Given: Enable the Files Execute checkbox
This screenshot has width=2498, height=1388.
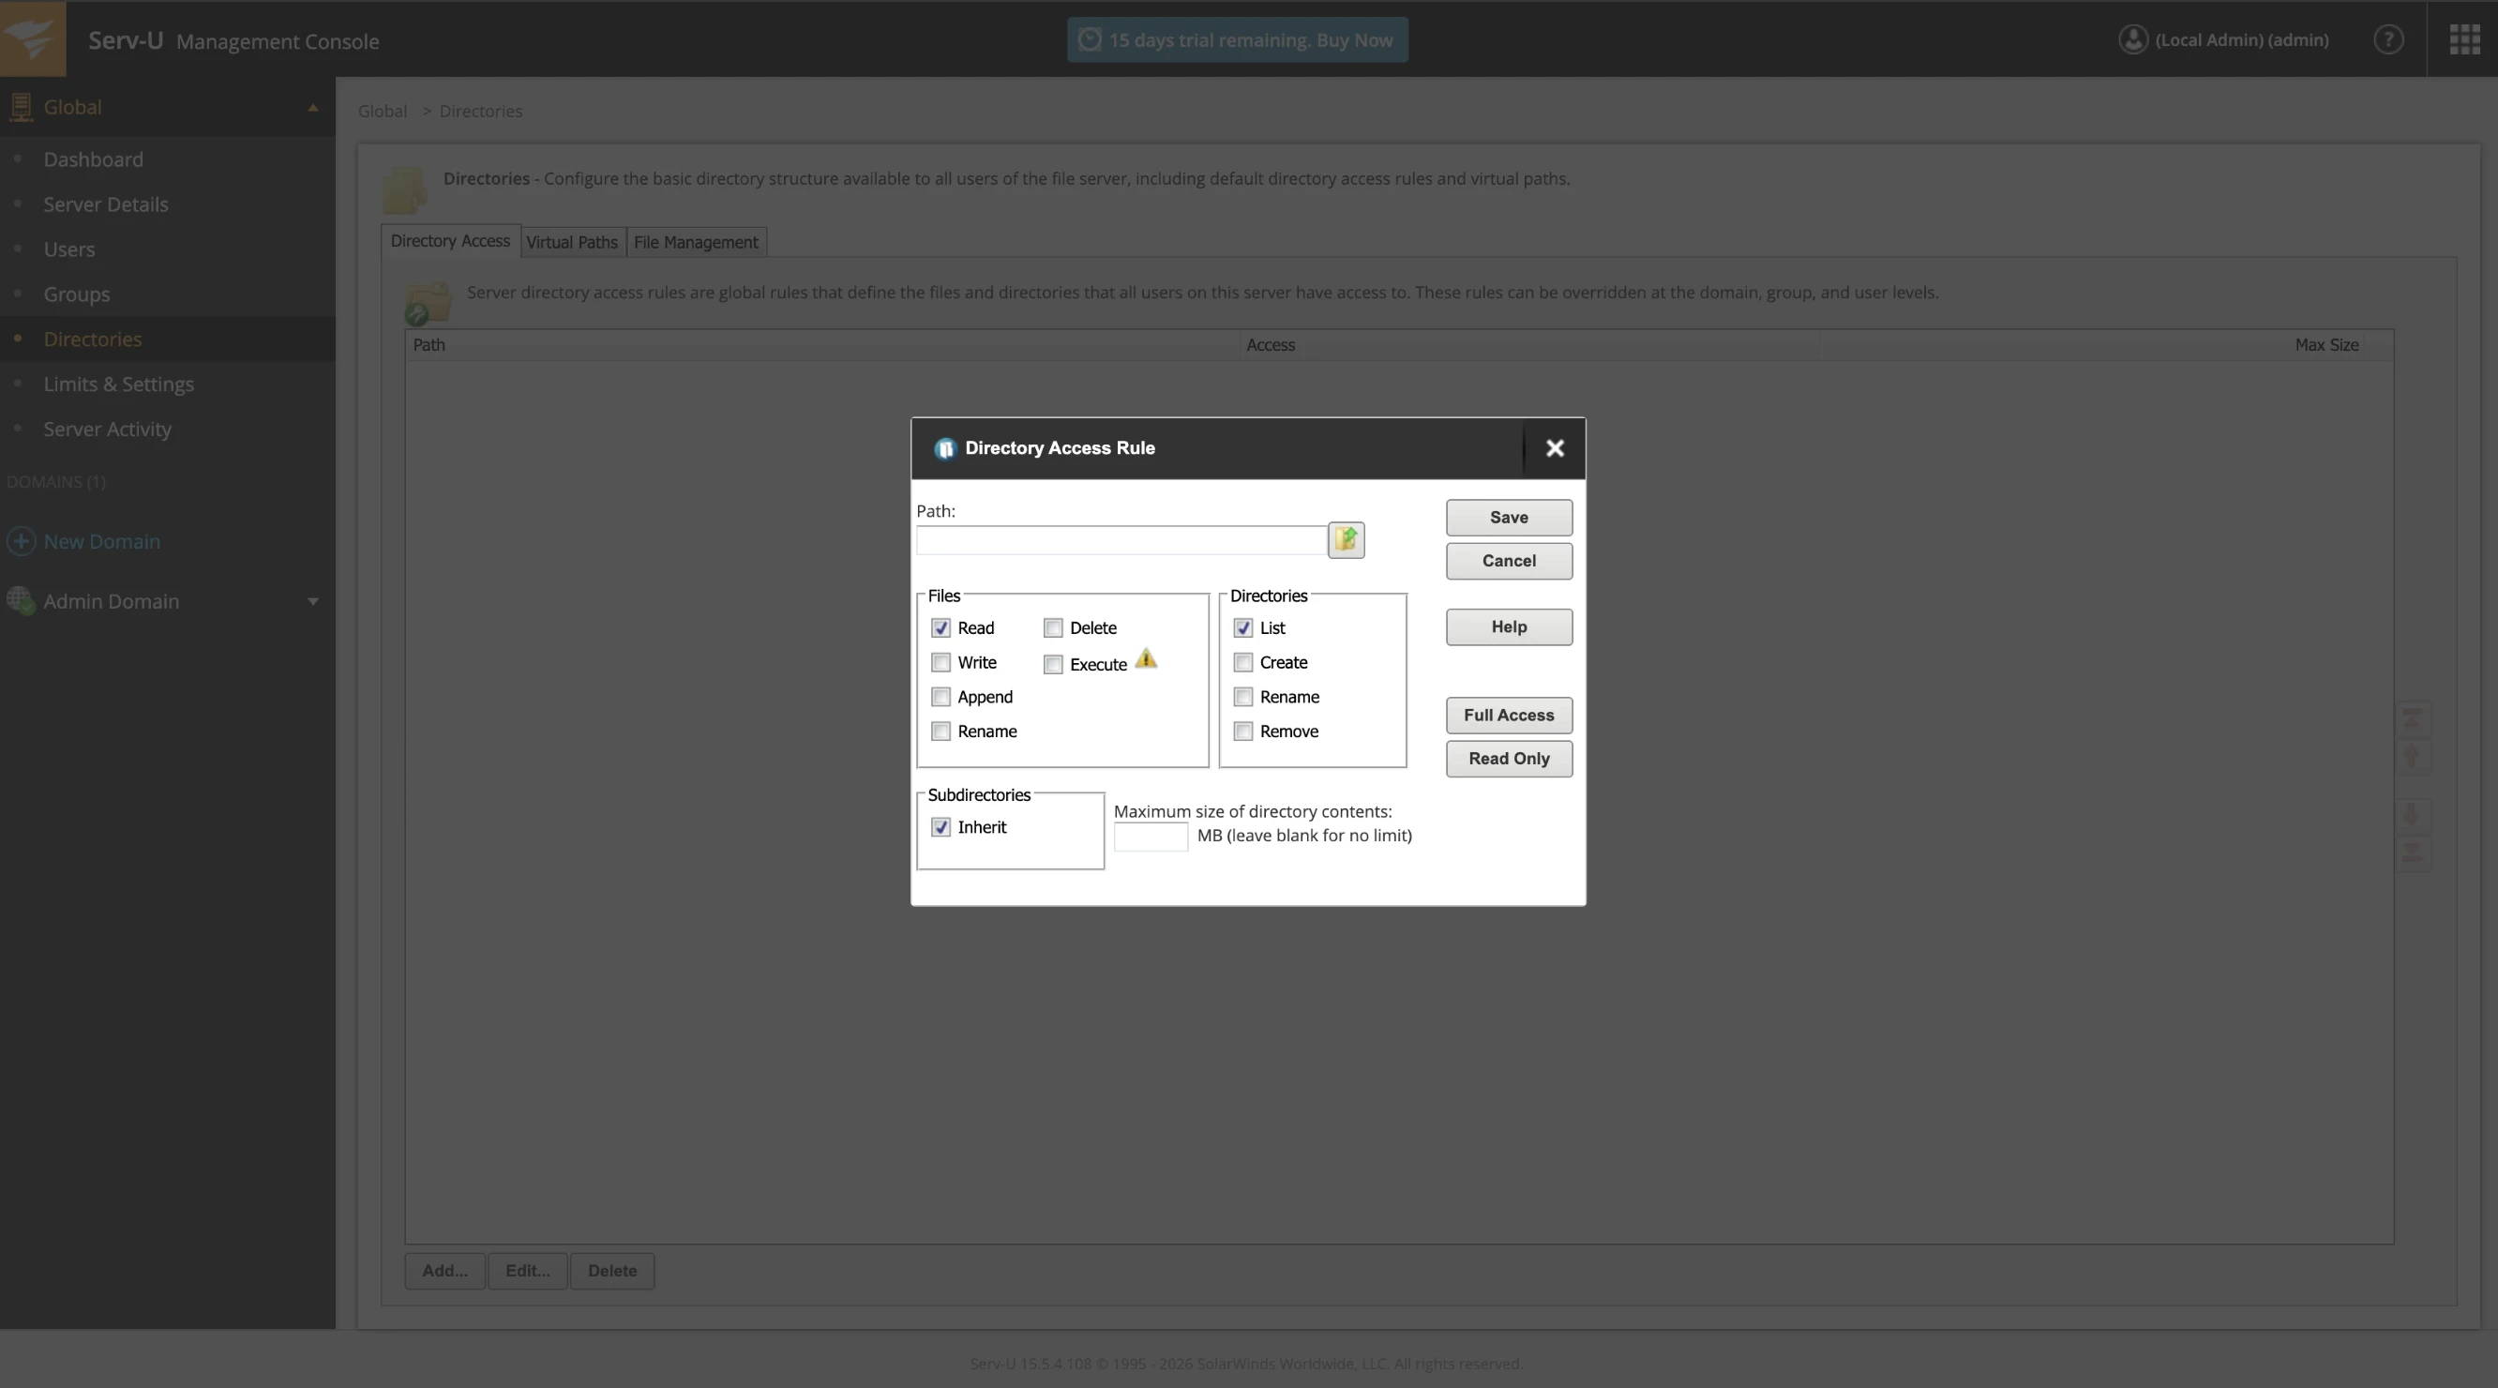Looking at the screenshot, I should tap(1053, 664).
